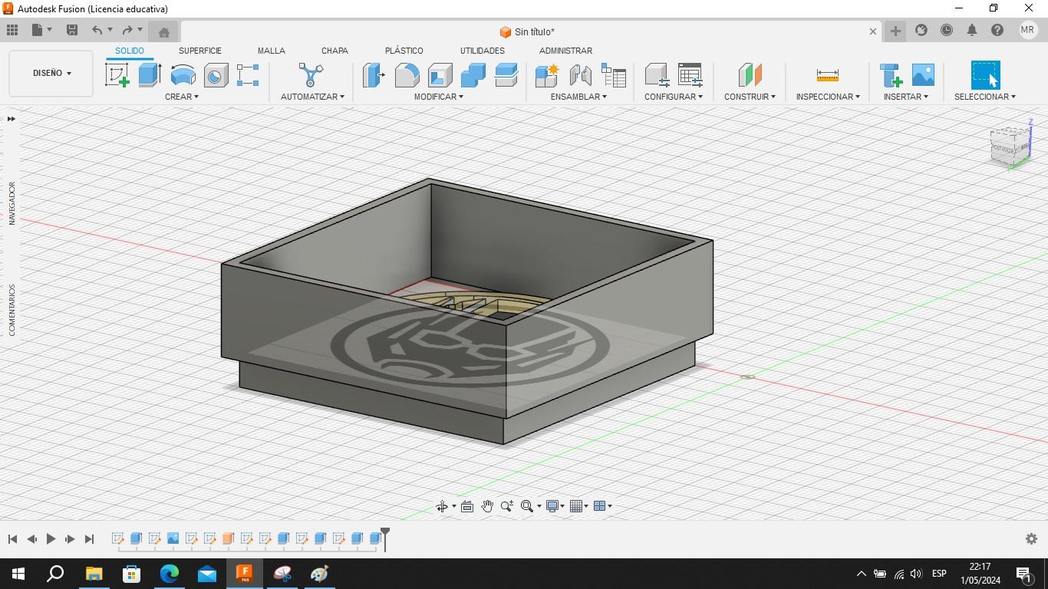The height and width of the screenshot is (589, 1048).
Task: Open the timeline settings gear
Action: point(1031,539)
